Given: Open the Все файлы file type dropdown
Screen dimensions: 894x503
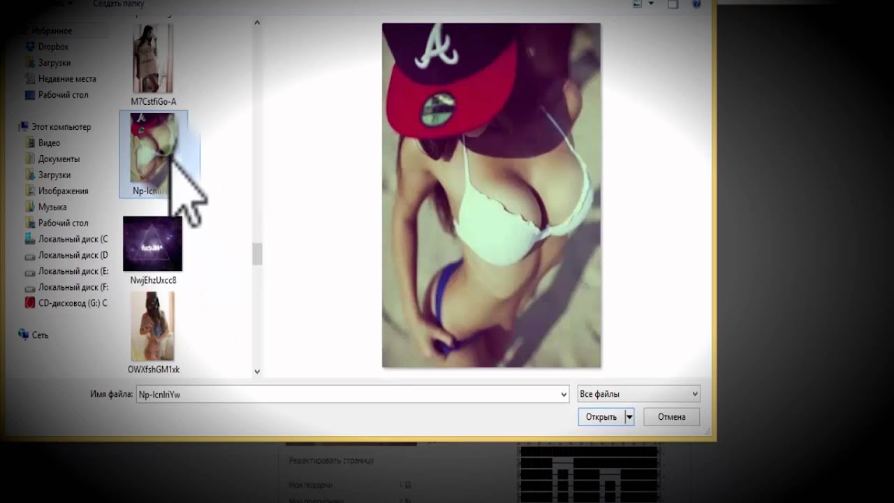Looking at the screenshot, I should [x=638, y=394].
